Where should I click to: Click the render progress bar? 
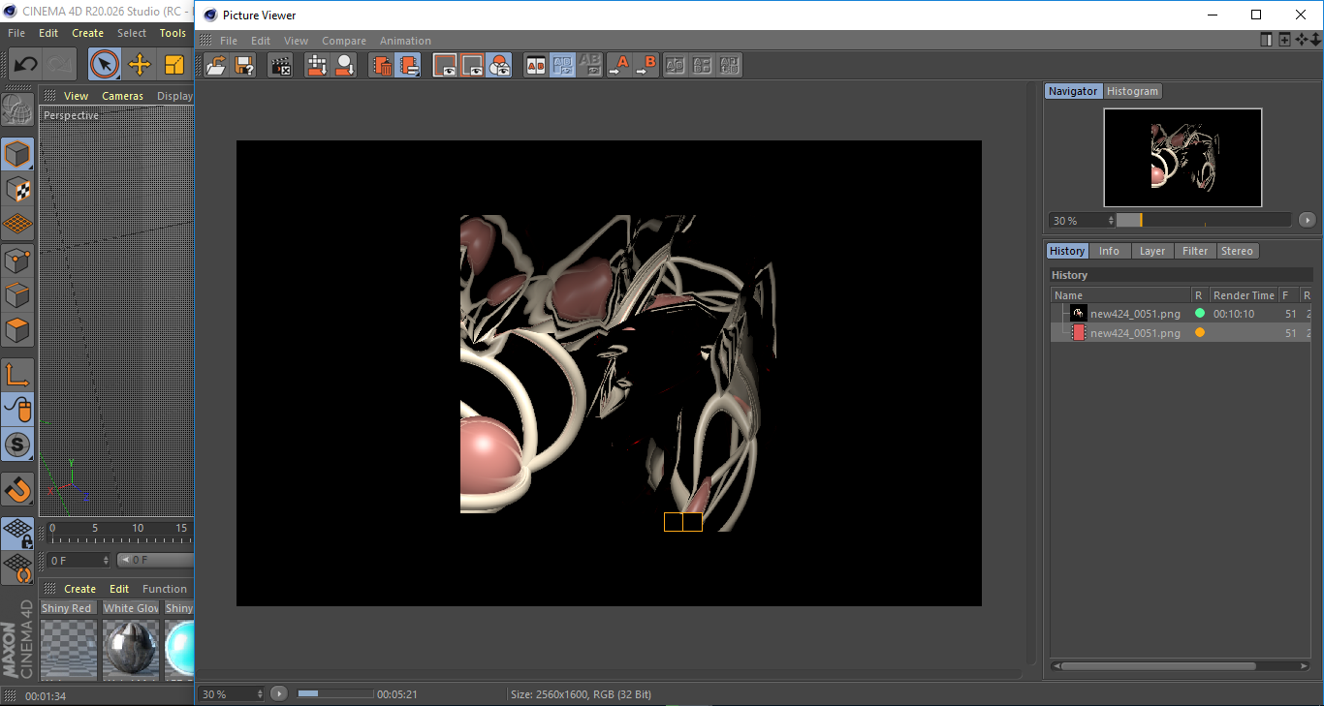(335, 693)
